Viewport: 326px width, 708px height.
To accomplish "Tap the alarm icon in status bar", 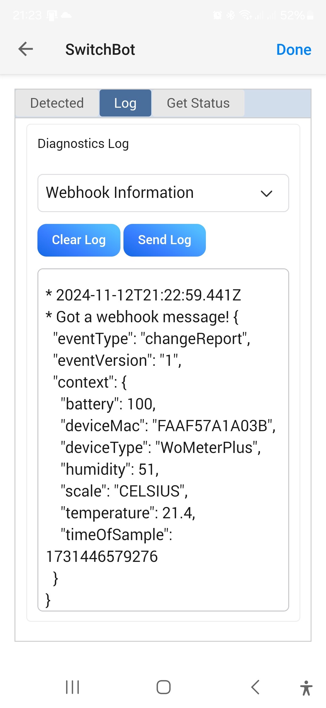I will coord(217,15).
